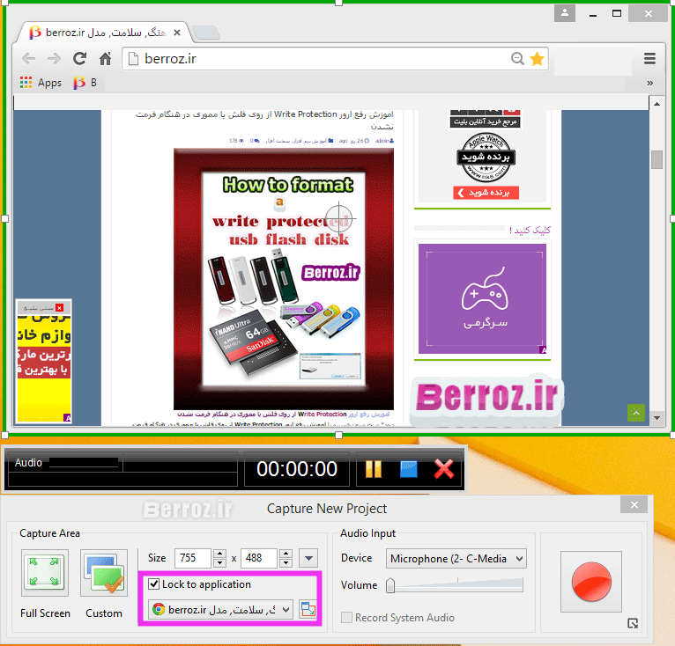The height and width of the screenshot is (646, 675).
Task: Click the zoom magnifier in address bar
Action: click(x=517, y=58)
